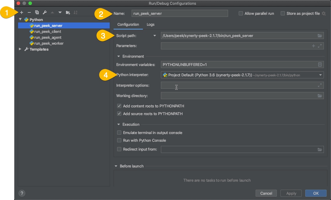The width and height of the screenshot is (331, 200).
Task: Enable Run with Python Console
Action: (x=119, y=141)
